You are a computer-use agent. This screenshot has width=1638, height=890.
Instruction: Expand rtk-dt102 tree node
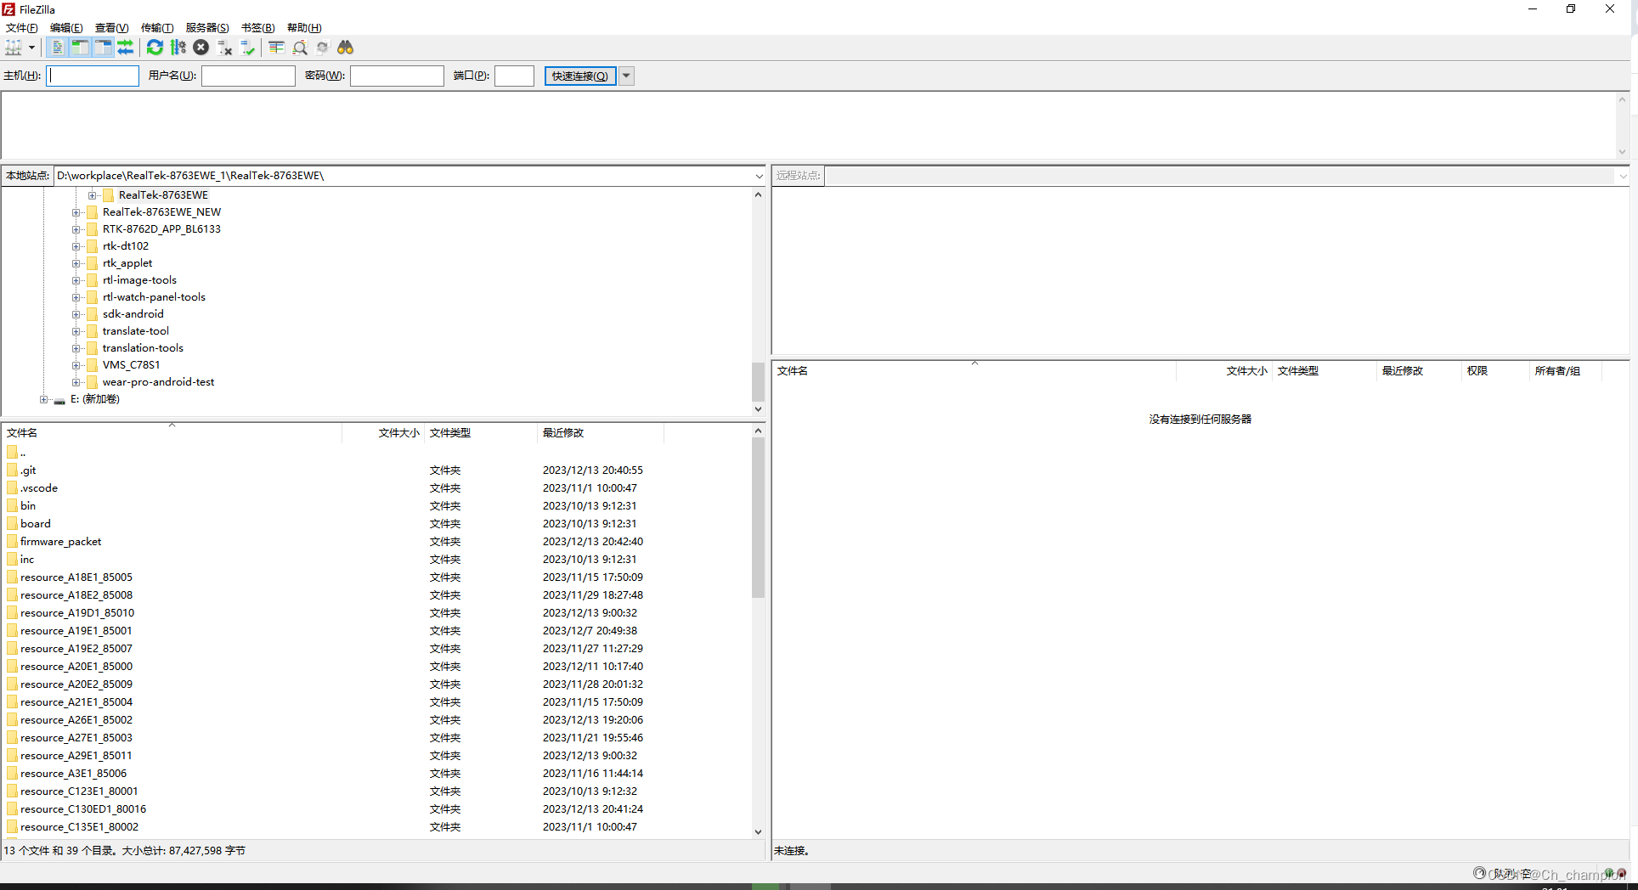click(76, 246)
